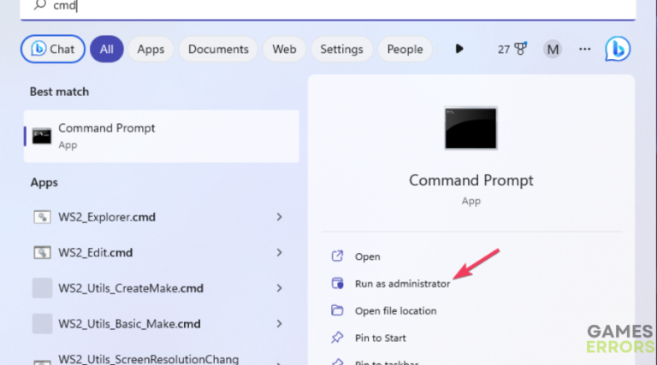Choose Run as administrator
Viewport: 657px width, 365px height.
[402, 283]
